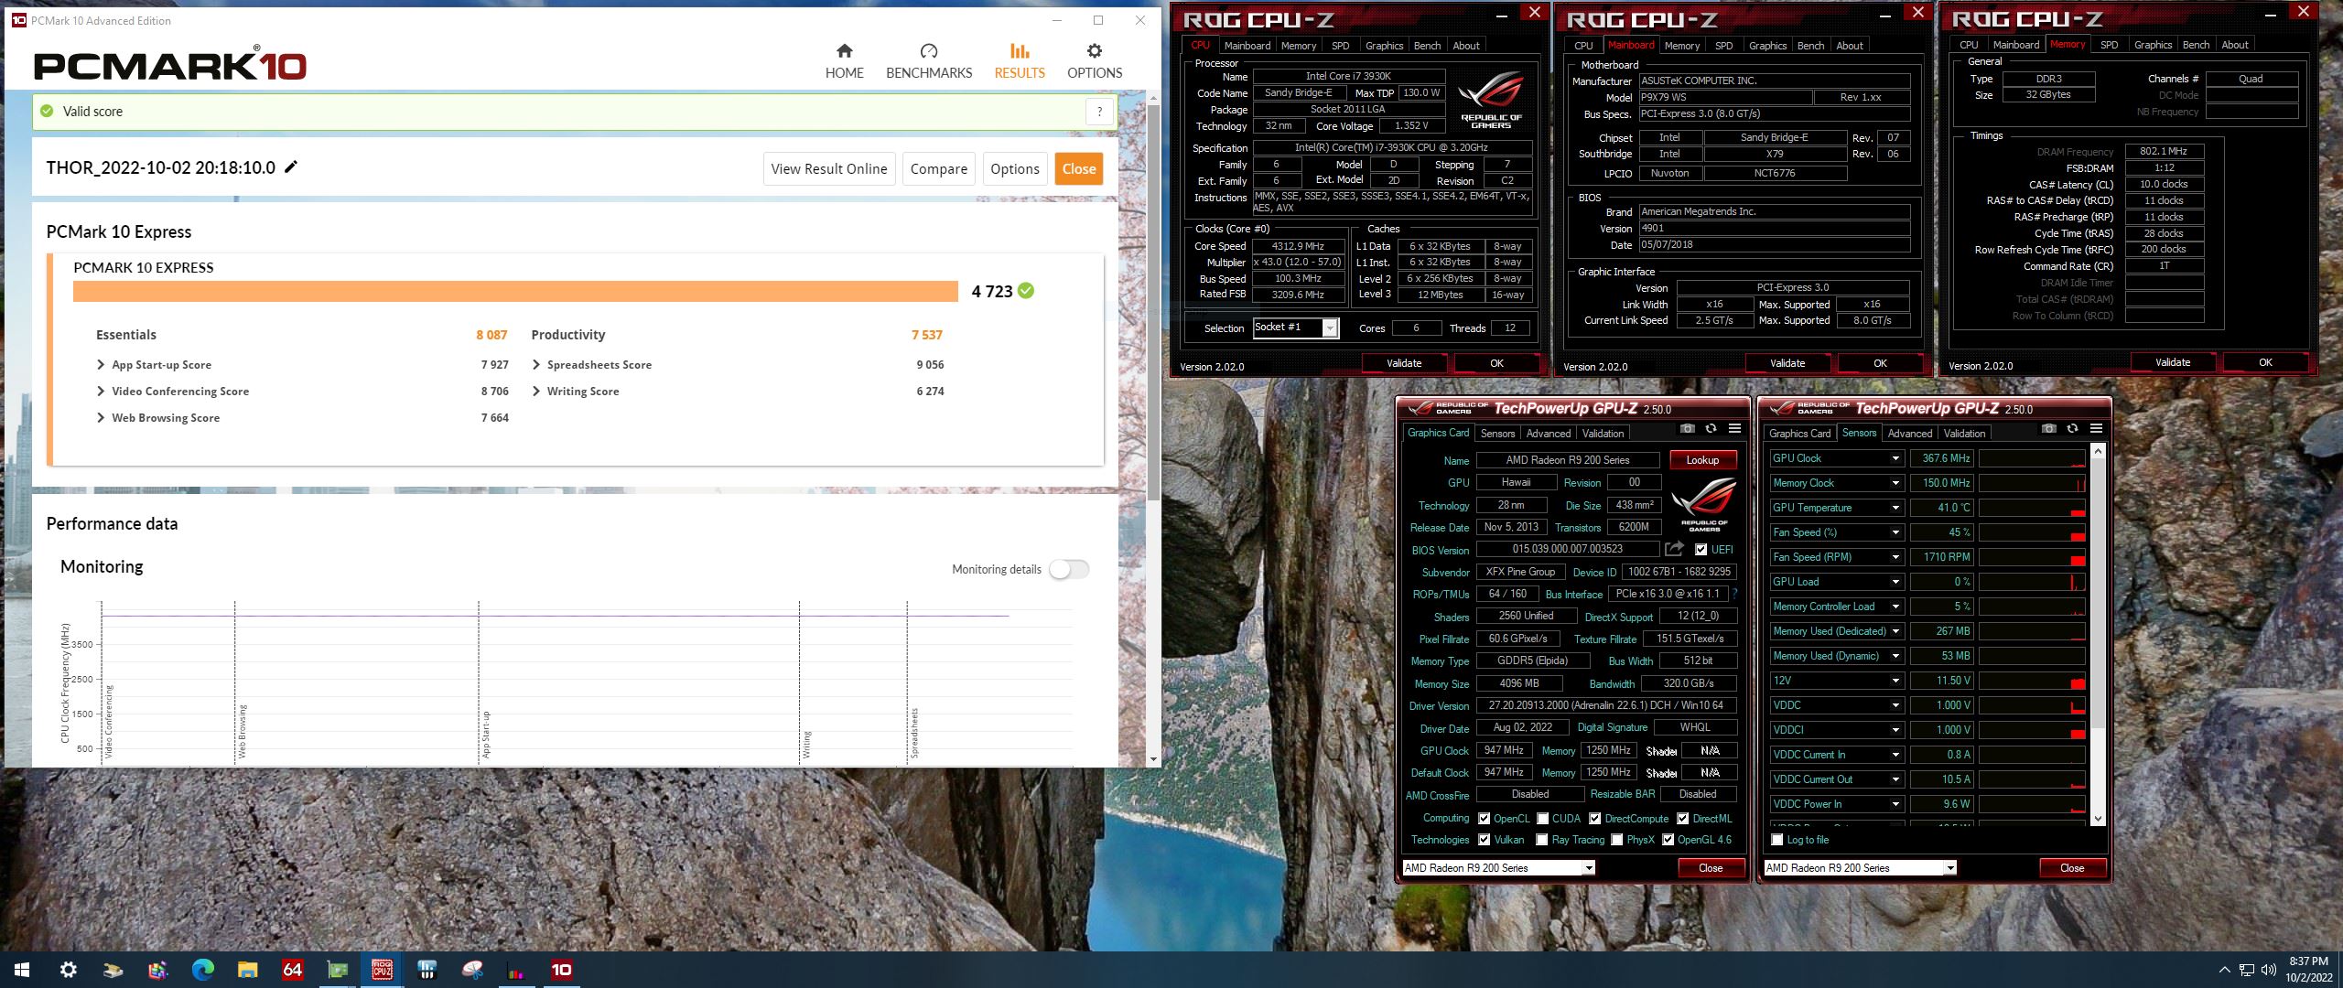The width and height of the screenshot is (2343, 988).
Task: Toggle UEFI checkbox in GPU-Z
Action: [1701, 550]
